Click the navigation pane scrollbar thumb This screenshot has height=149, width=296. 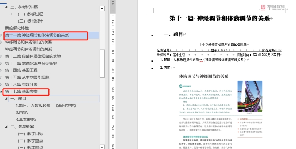(102, 63)
